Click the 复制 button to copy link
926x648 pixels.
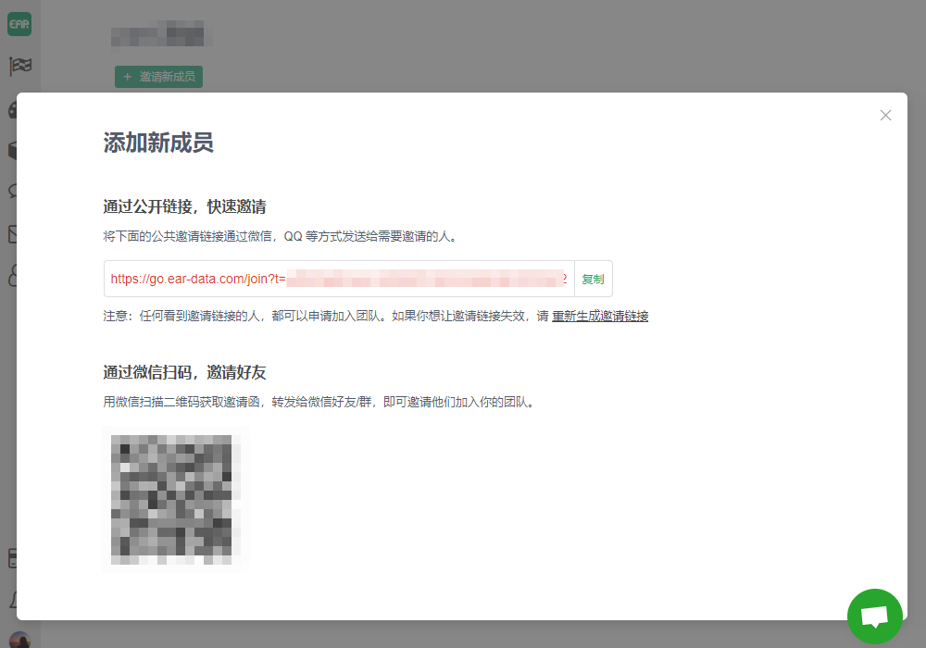coord(593,279)
